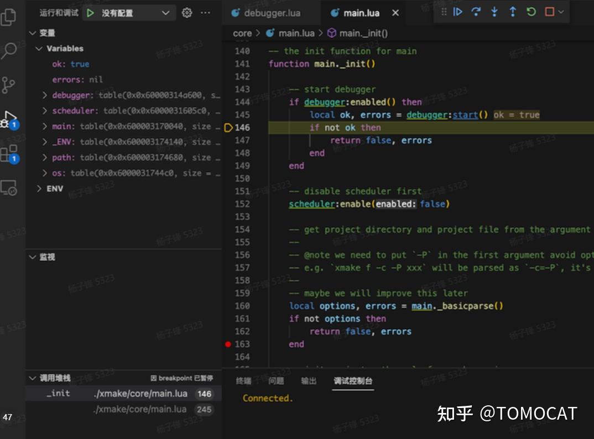Click core in the breadcrumb
This screenshot has width=594, height=439.
[x=242, y=33]
